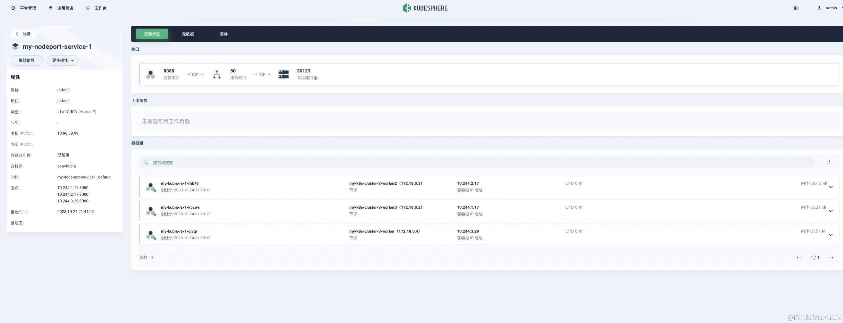Refresh the pod list
843x323 pixels.
point(829,162)
